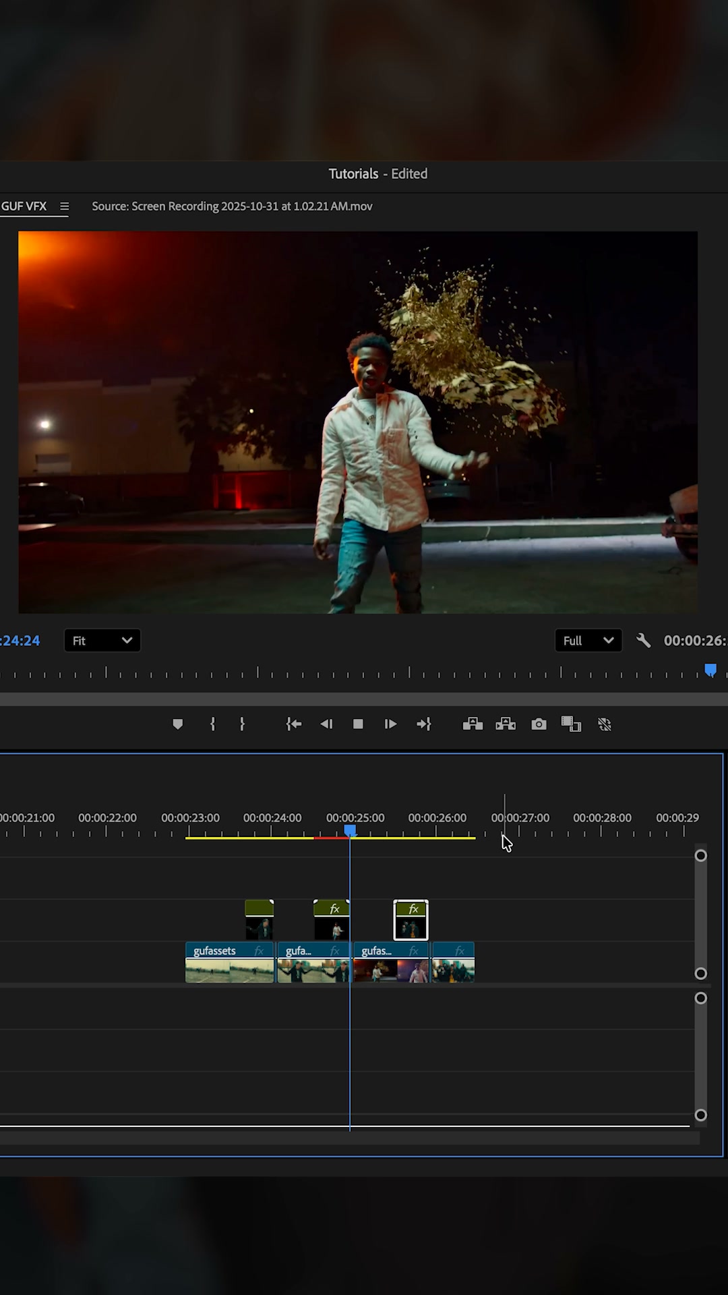Select the last unlabeled clip on the lower track
Screen dimensions: 728x1295
(453, 962)
